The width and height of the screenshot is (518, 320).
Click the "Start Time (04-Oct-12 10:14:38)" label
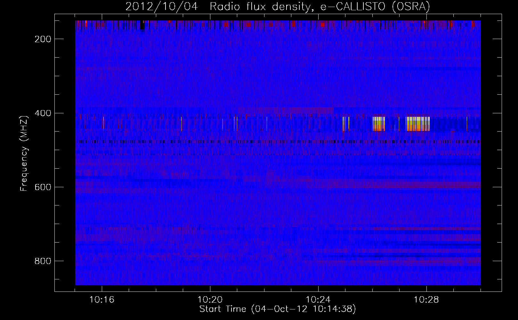click(x=278, y=309)
